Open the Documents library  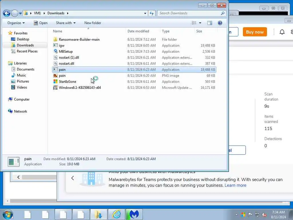pos(25,69)
